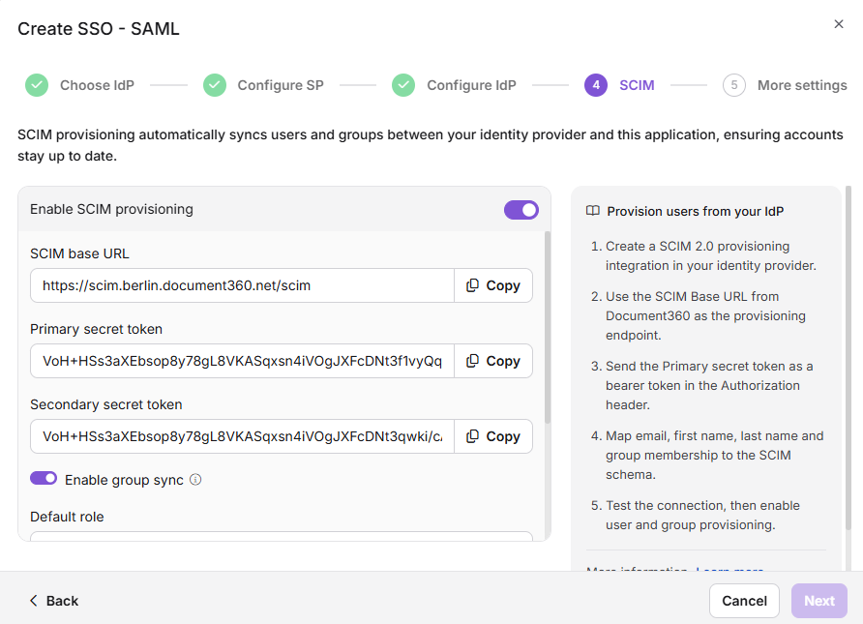
Task: Jump to the More settings step
Action: (802, 85)
